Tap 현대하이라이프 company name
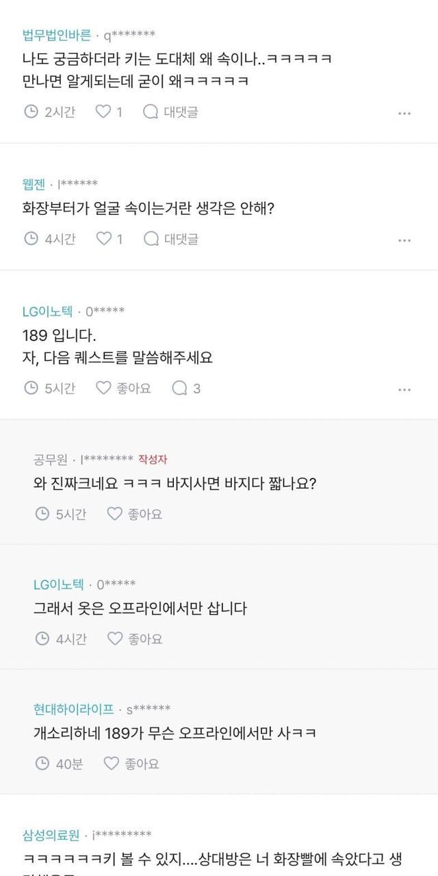The width and height of the screenshot is (438, 876). click(x=74, y=709)
